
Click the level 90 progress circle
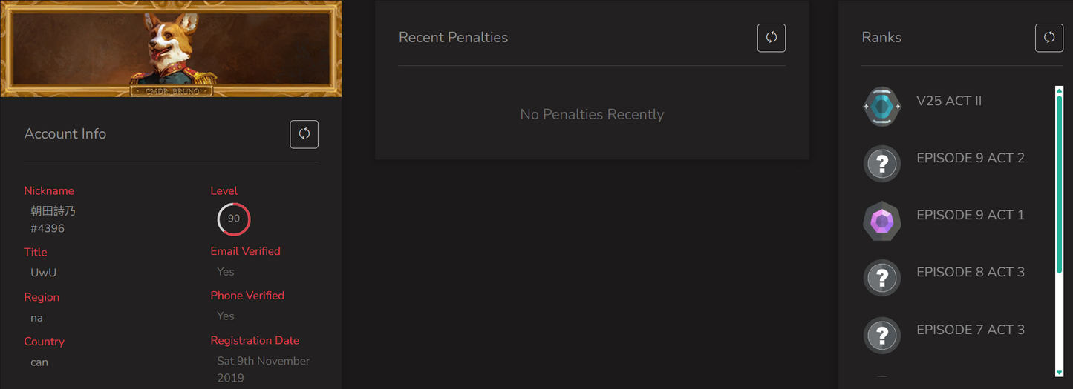(x=234, y=219)
